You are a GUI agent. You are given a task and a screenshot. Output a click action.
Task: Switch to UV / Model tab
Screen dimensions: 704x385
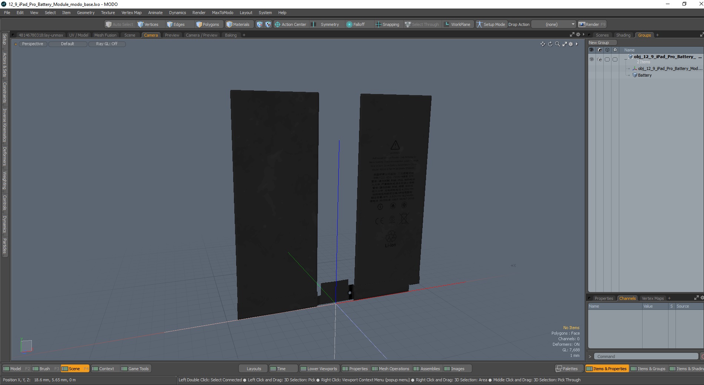(78, 35)
